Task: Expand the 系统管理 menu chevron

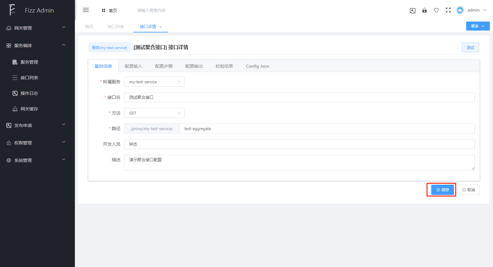Action: pyautogui.click(x=64, y=159)
